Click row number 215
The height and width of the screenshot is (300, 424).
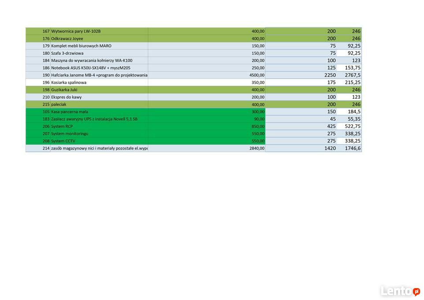coord(38,104)
